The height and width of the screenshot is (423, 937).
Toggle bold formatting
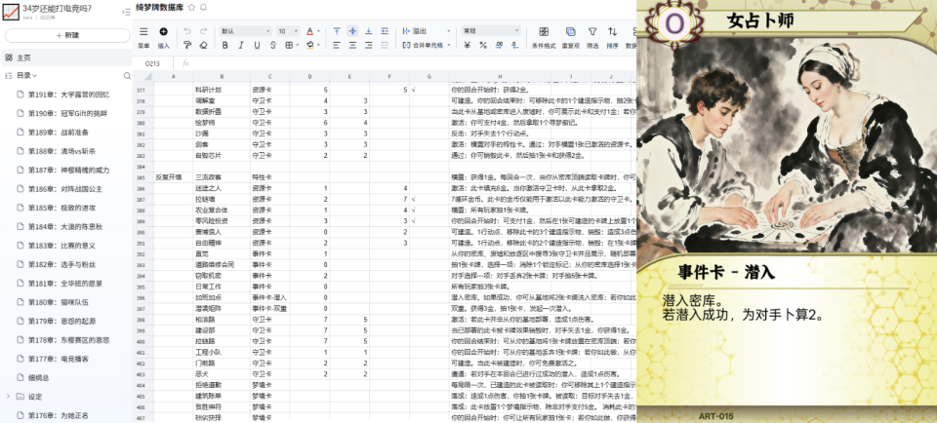click(225, 45)
